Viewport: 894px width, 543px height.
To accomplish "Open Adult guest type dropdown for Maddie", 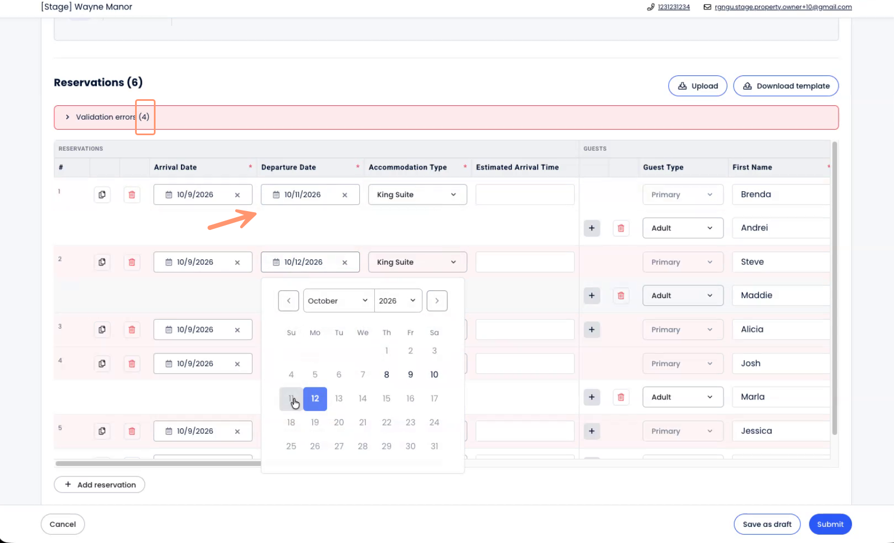I will 683,295.
